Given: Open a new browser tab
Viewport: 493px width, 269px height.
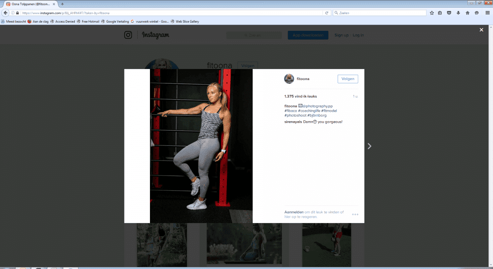Looking at the screenshot, I should (x=62, y=4).
